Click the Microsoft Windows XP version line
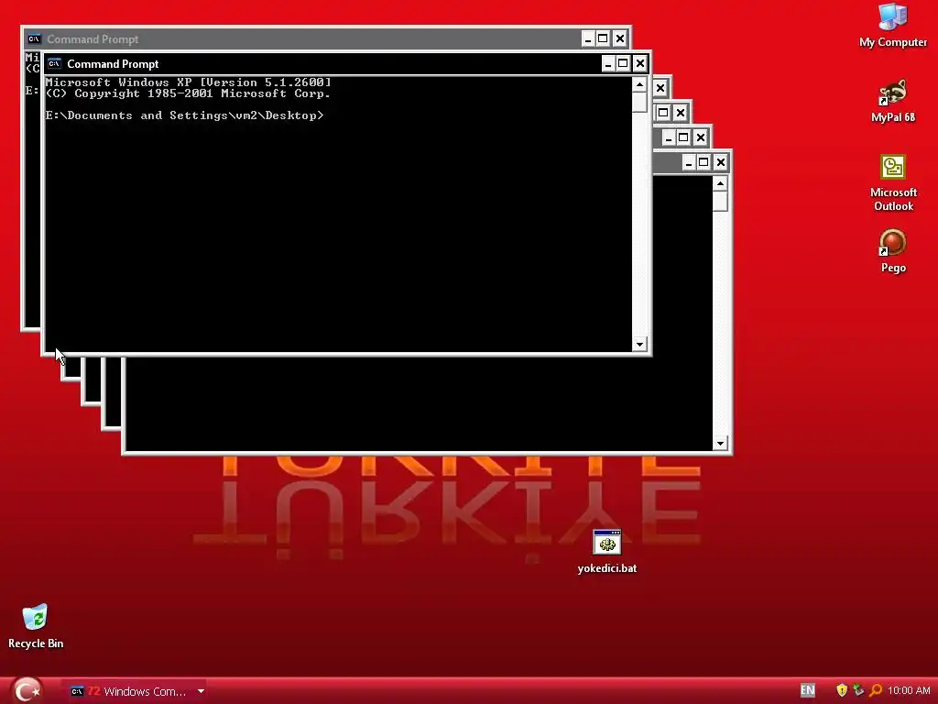Viewport: 938px width, 704px height. coord(188,82)
